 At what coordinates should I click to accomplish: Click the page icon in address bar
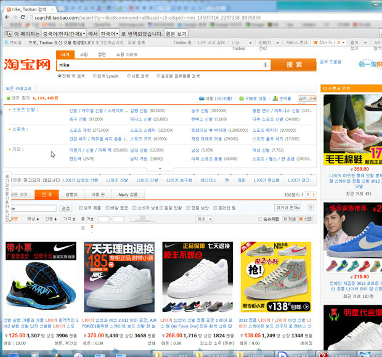coord(31,17)
